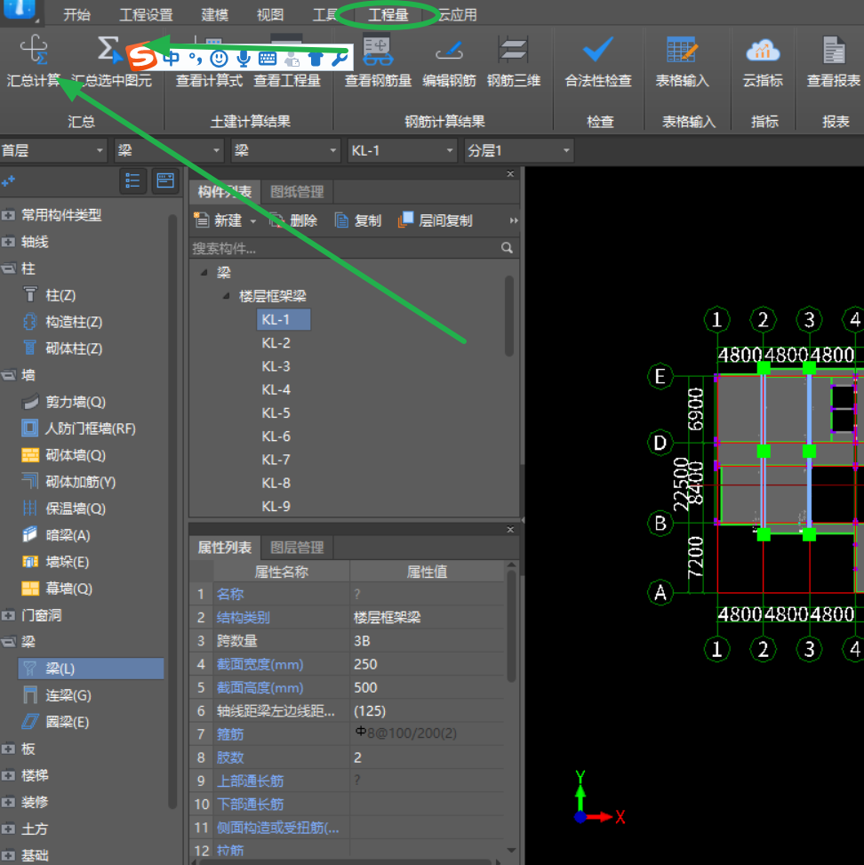Switch to the 图层管理 tab
The height and width of the screenshot is (865, 864).
coord(297,548)
